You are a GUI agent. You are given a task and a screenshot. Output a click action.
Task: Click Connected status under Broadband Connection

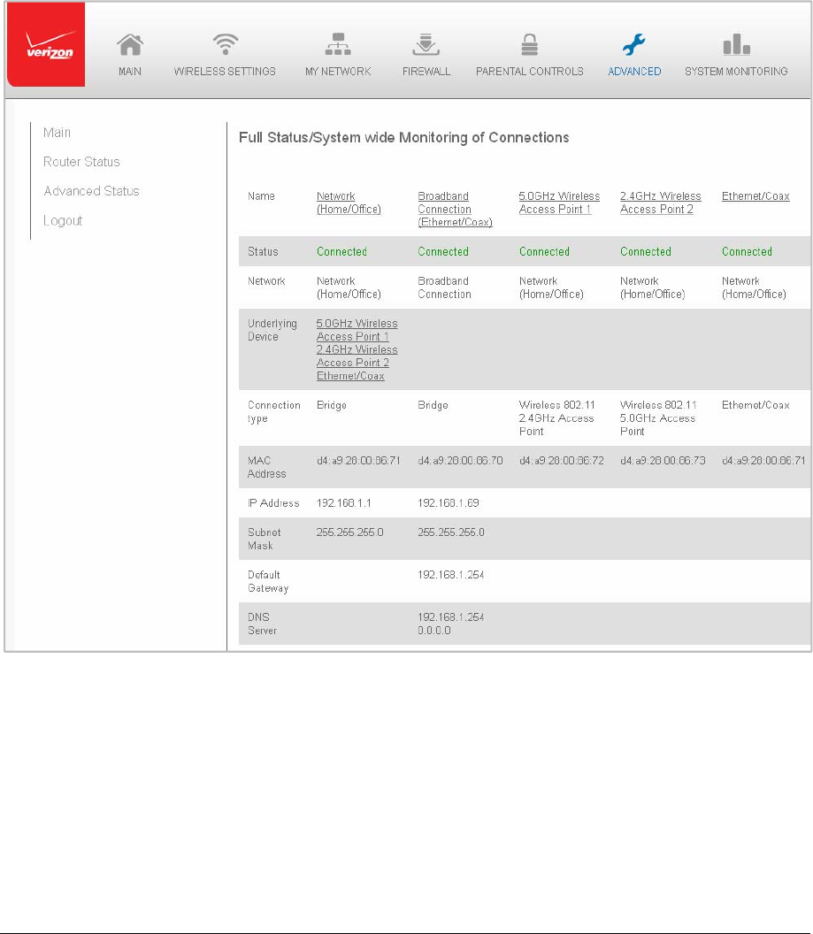pyautogui.click(x=443, y=252)
